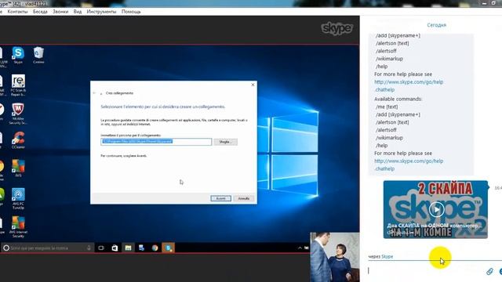
Task: Open AVG Internet Security desktop icon
Action: [18, 226]
